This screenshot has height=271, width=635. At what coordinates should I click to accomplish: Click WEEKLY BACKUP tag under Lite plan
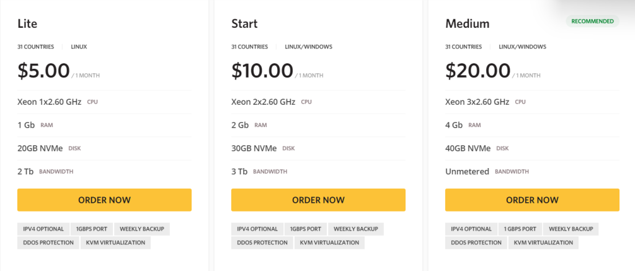pyautogui.click(x=142, y=229)
